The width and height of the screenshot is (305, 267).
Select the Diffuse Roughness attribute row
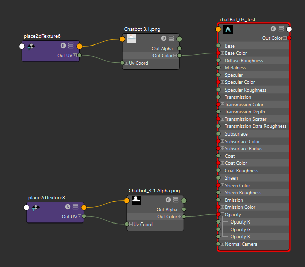coord(254,60)
